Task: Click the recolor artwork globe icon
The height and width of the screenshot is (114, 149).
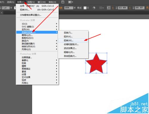Action: click(x=94, y=8)
